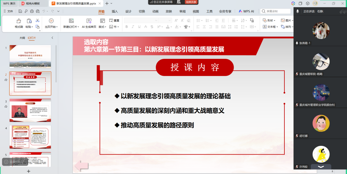Click the print icon in quick access bar
Screen dimensions: 347x174
point(32,11)
